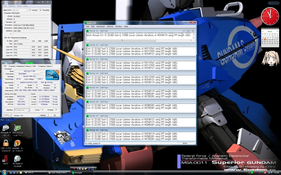Launch OCCT from the desktop icon
The height and width of the screenshot is (175, 281).
(6, 160)
